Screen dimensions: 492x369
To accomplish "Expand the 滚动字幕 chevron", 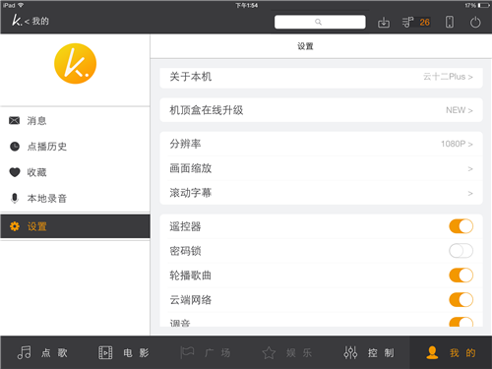I will (470, 193).
